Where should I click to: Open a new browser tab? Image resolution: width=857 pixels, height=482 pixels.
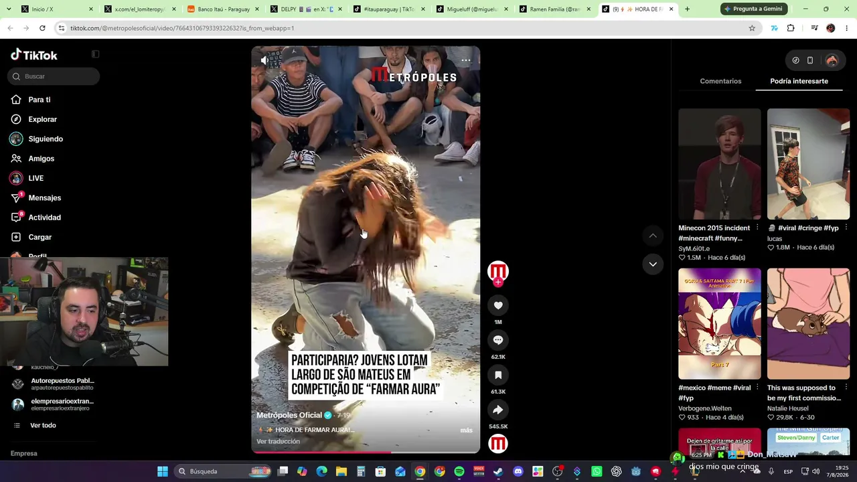[687, 9]
